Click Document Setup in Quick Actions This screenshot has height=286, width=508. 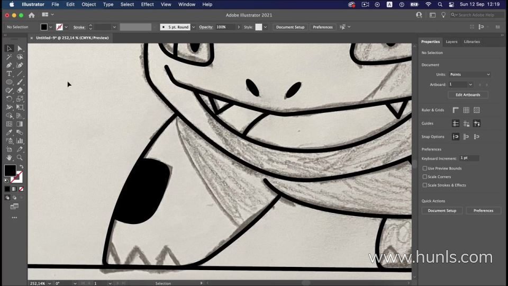[442, 211]
